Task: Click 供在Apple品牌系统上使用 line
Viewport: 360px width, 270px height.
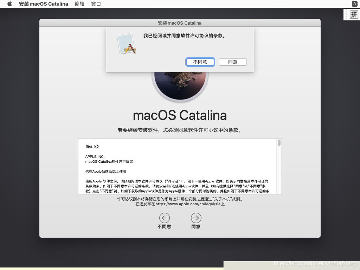Action: pos(105,172)
